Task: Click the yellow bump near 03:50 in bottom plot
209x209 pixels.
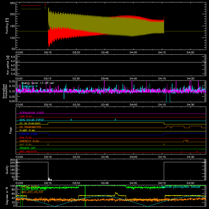Action: 116,194
